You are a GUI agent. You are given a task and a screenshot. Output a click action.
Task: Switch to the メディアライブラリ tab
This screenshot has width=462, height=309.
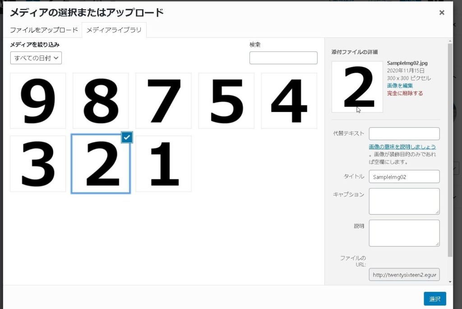pos(114,31)
